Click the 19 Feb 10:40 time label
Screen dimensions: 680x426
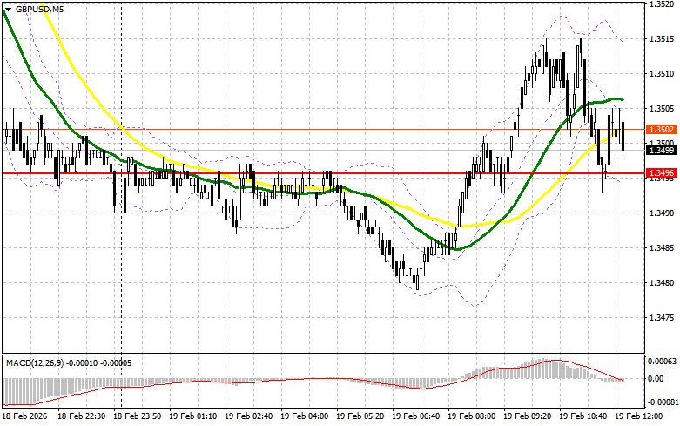(x=582, y=416)
